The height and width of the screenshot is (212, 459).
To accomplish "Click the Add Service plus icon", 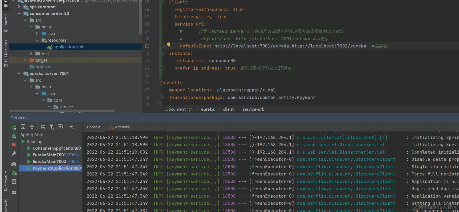I will pyautogui.click(x=71, y=127).
